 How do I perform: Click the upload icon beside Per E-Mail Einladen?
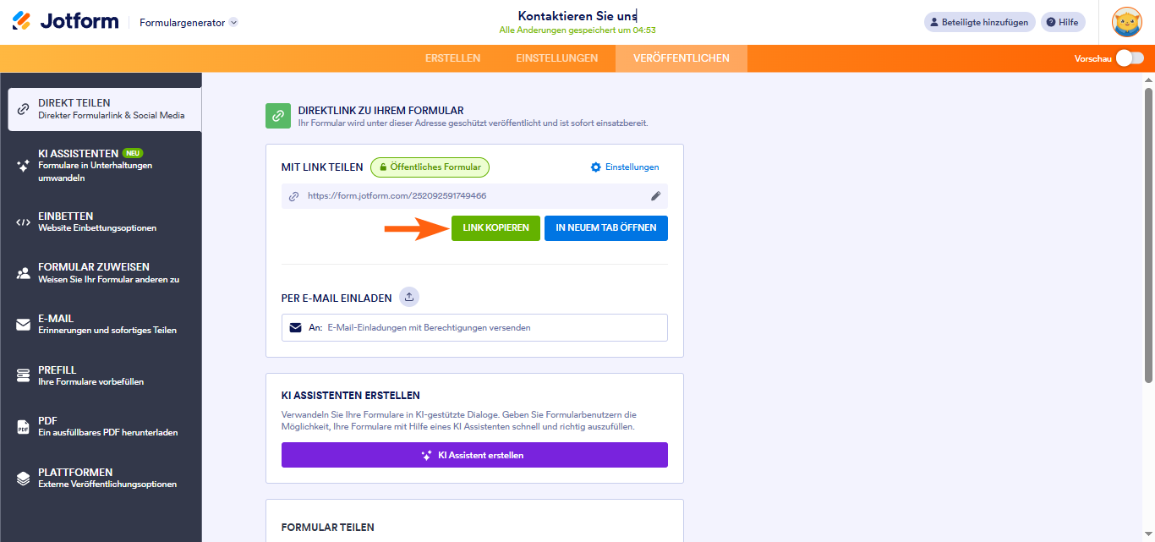coord(409,297)
